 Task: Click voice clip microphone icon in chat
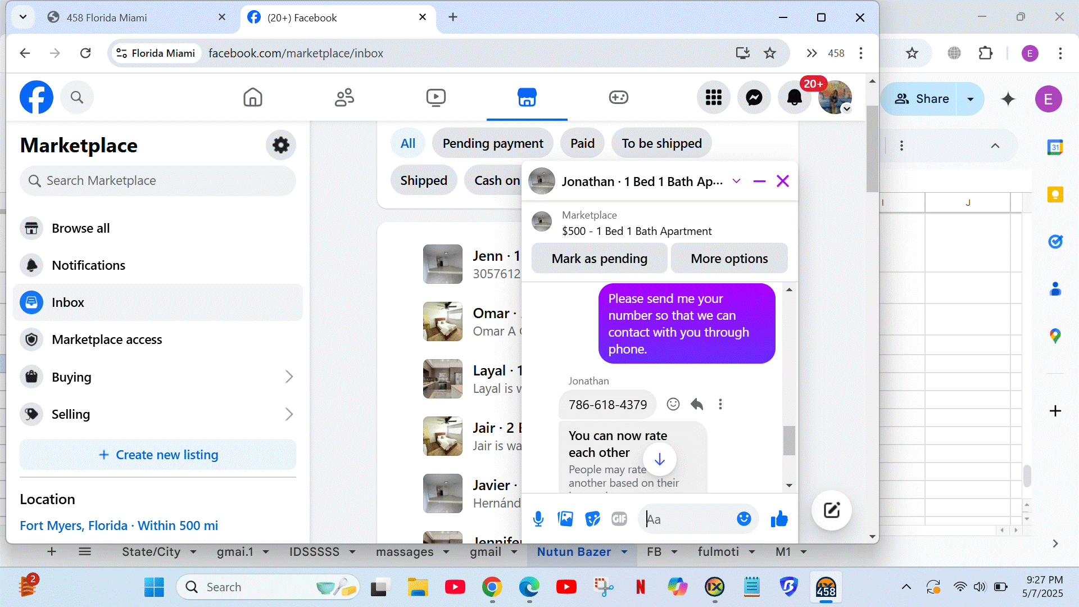538,519
